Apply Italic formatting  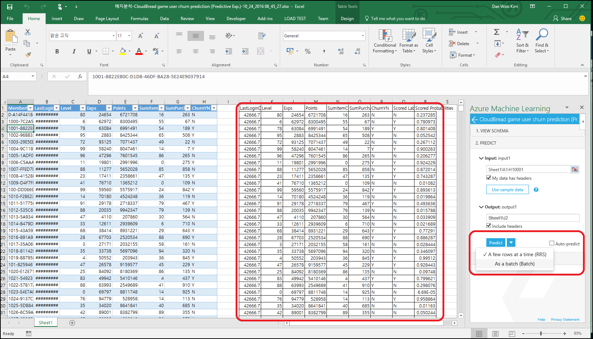point(74,51)
